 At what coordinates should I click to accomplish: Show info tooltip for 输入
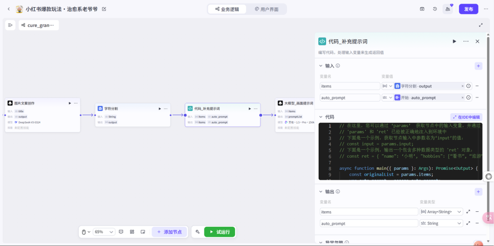[338, 66]
